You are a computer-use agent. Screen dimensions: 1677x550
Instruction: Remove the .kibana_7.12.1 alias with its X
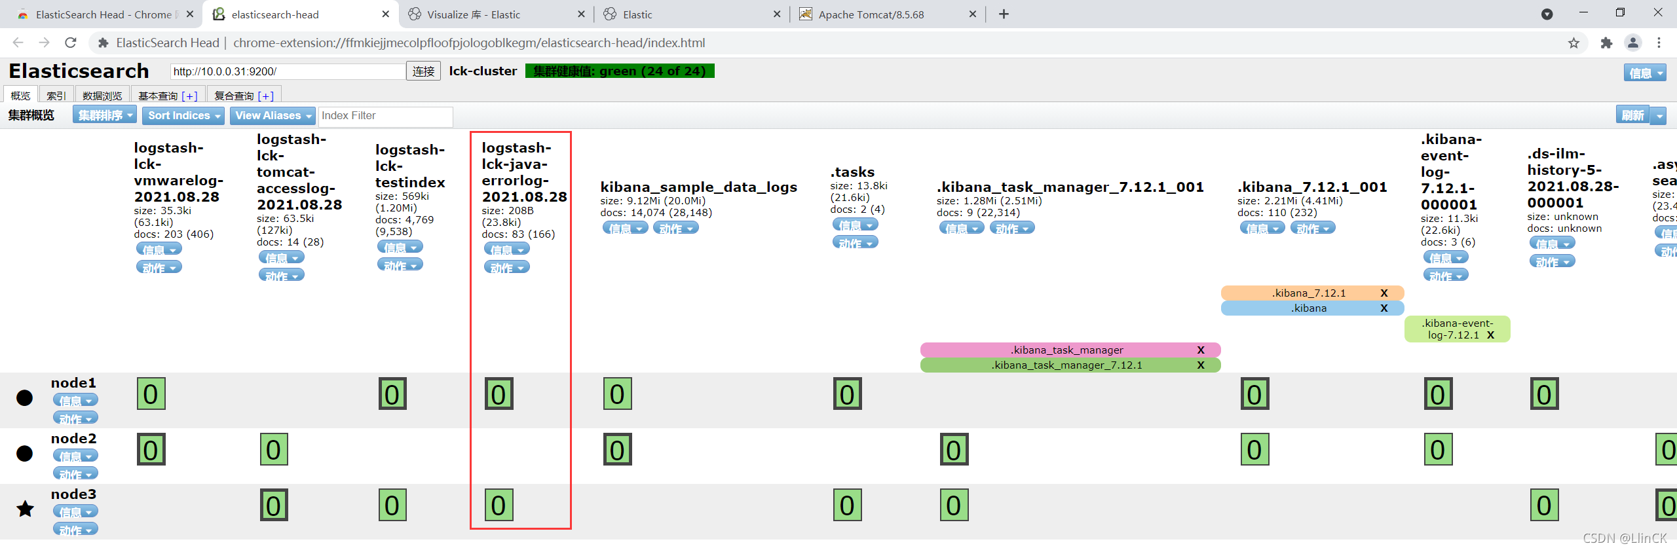[x=1384, y=293]
